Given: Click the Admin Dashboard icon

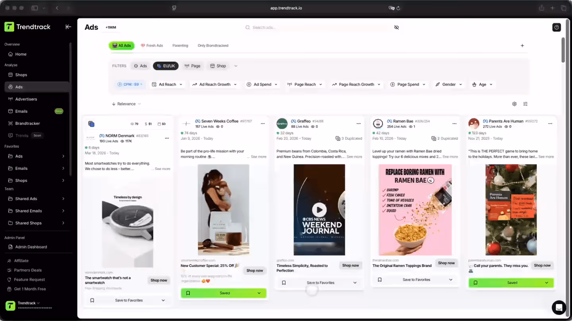Looking at the screenshot, I should pyautogui.click(x=10, y=247).
